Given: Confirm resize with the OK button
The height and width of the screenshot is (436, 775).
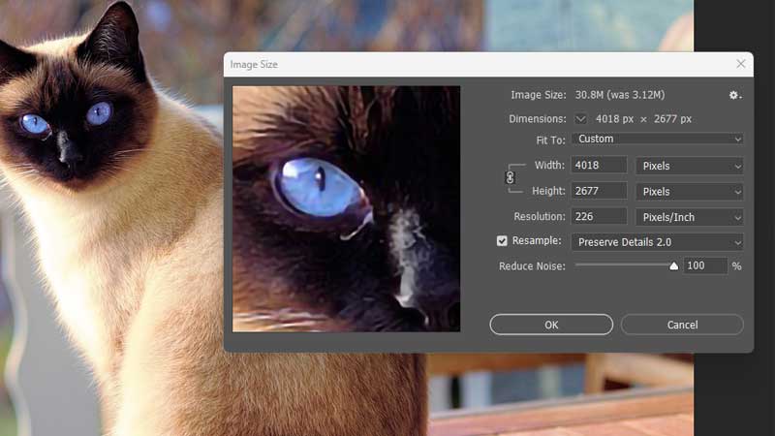Looking at the screenshot, I should click(551, 325).
